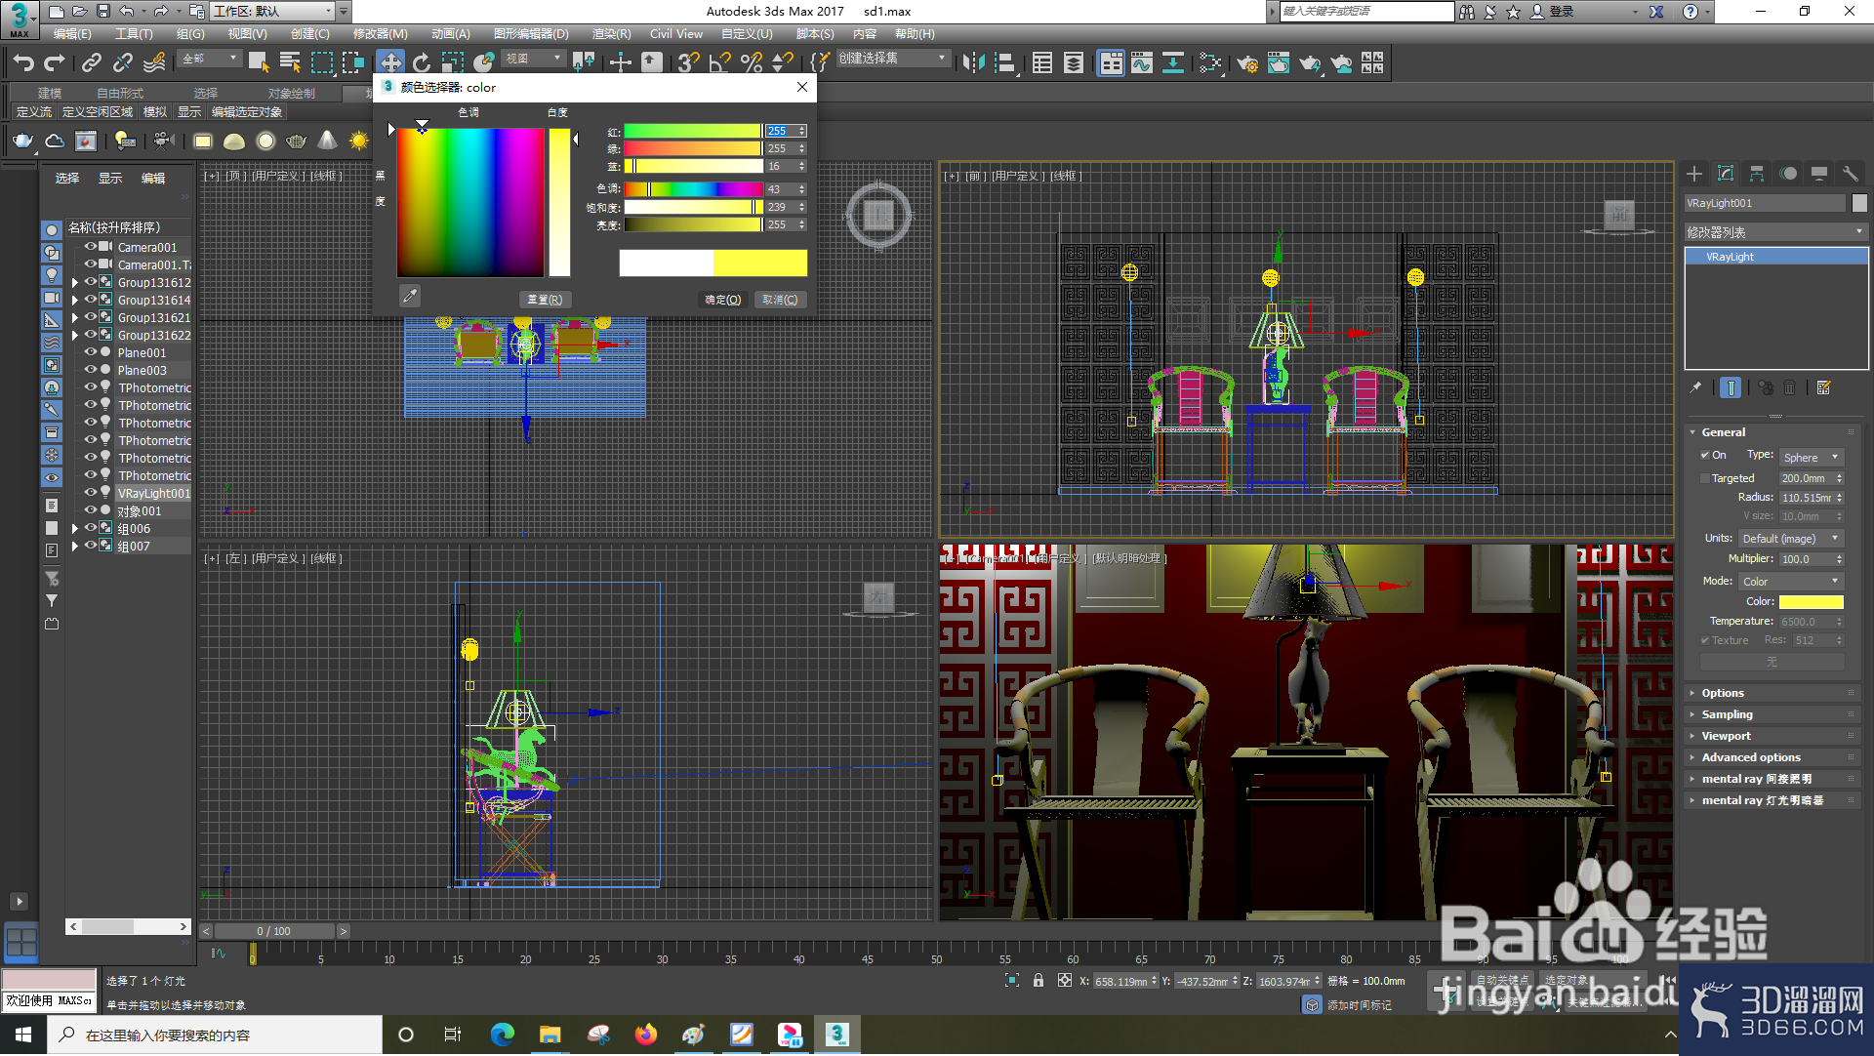Toggle visibility eye of 对象001
The width and height of the screenshot is (1874, 1056).
coord(91,510)
